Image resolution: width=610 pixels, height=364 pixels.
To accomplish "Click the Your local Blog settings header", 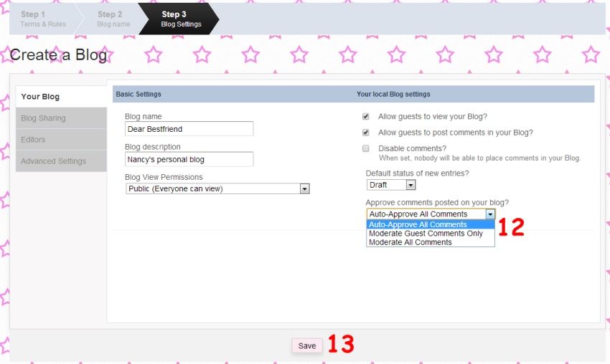I will point(393,94).
